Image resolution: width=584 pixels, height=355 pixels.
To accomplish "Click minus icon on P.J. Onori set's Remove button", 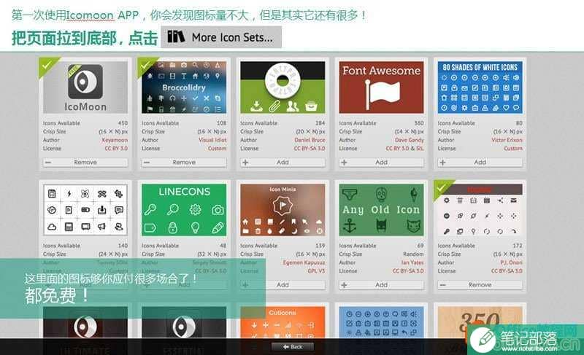I will tap(443, 285).
